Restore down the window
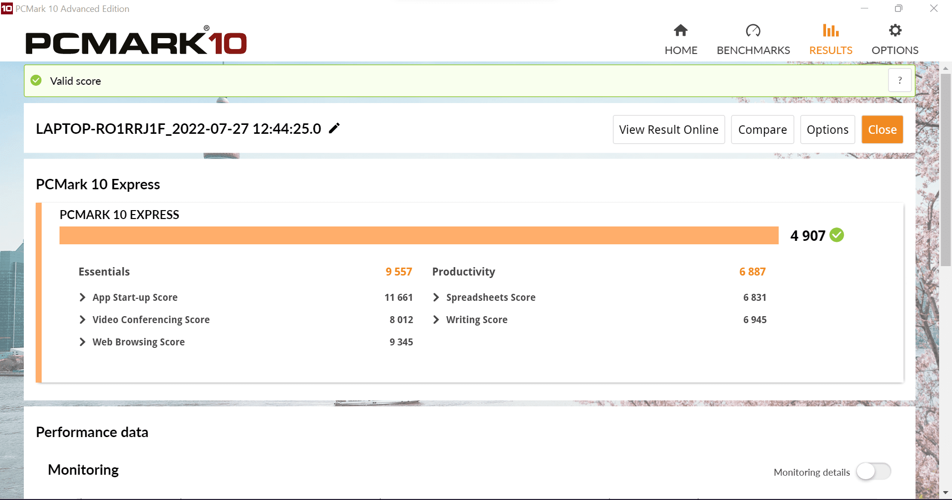Screen dimensions: 952x500 click(x=898, y=8)
